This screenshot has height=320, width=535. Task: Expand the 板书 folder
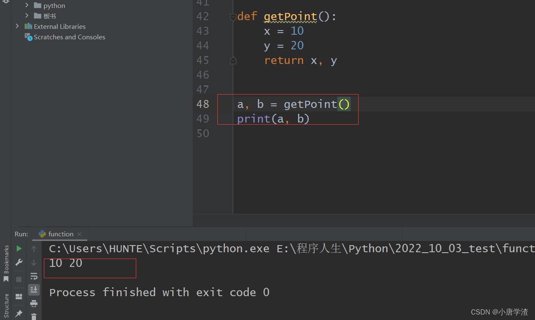pos(27,16)
